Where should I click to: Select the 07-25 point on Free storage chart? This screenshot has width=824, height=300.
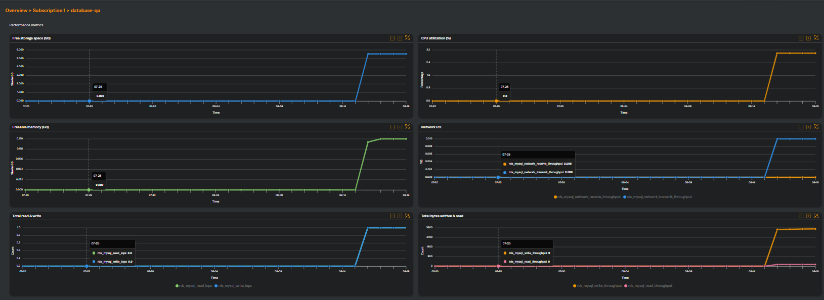90,101
